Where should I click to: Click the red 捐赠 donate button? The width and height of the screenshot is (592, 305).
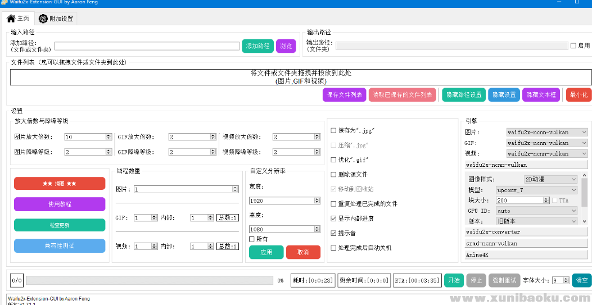(60, 184)
